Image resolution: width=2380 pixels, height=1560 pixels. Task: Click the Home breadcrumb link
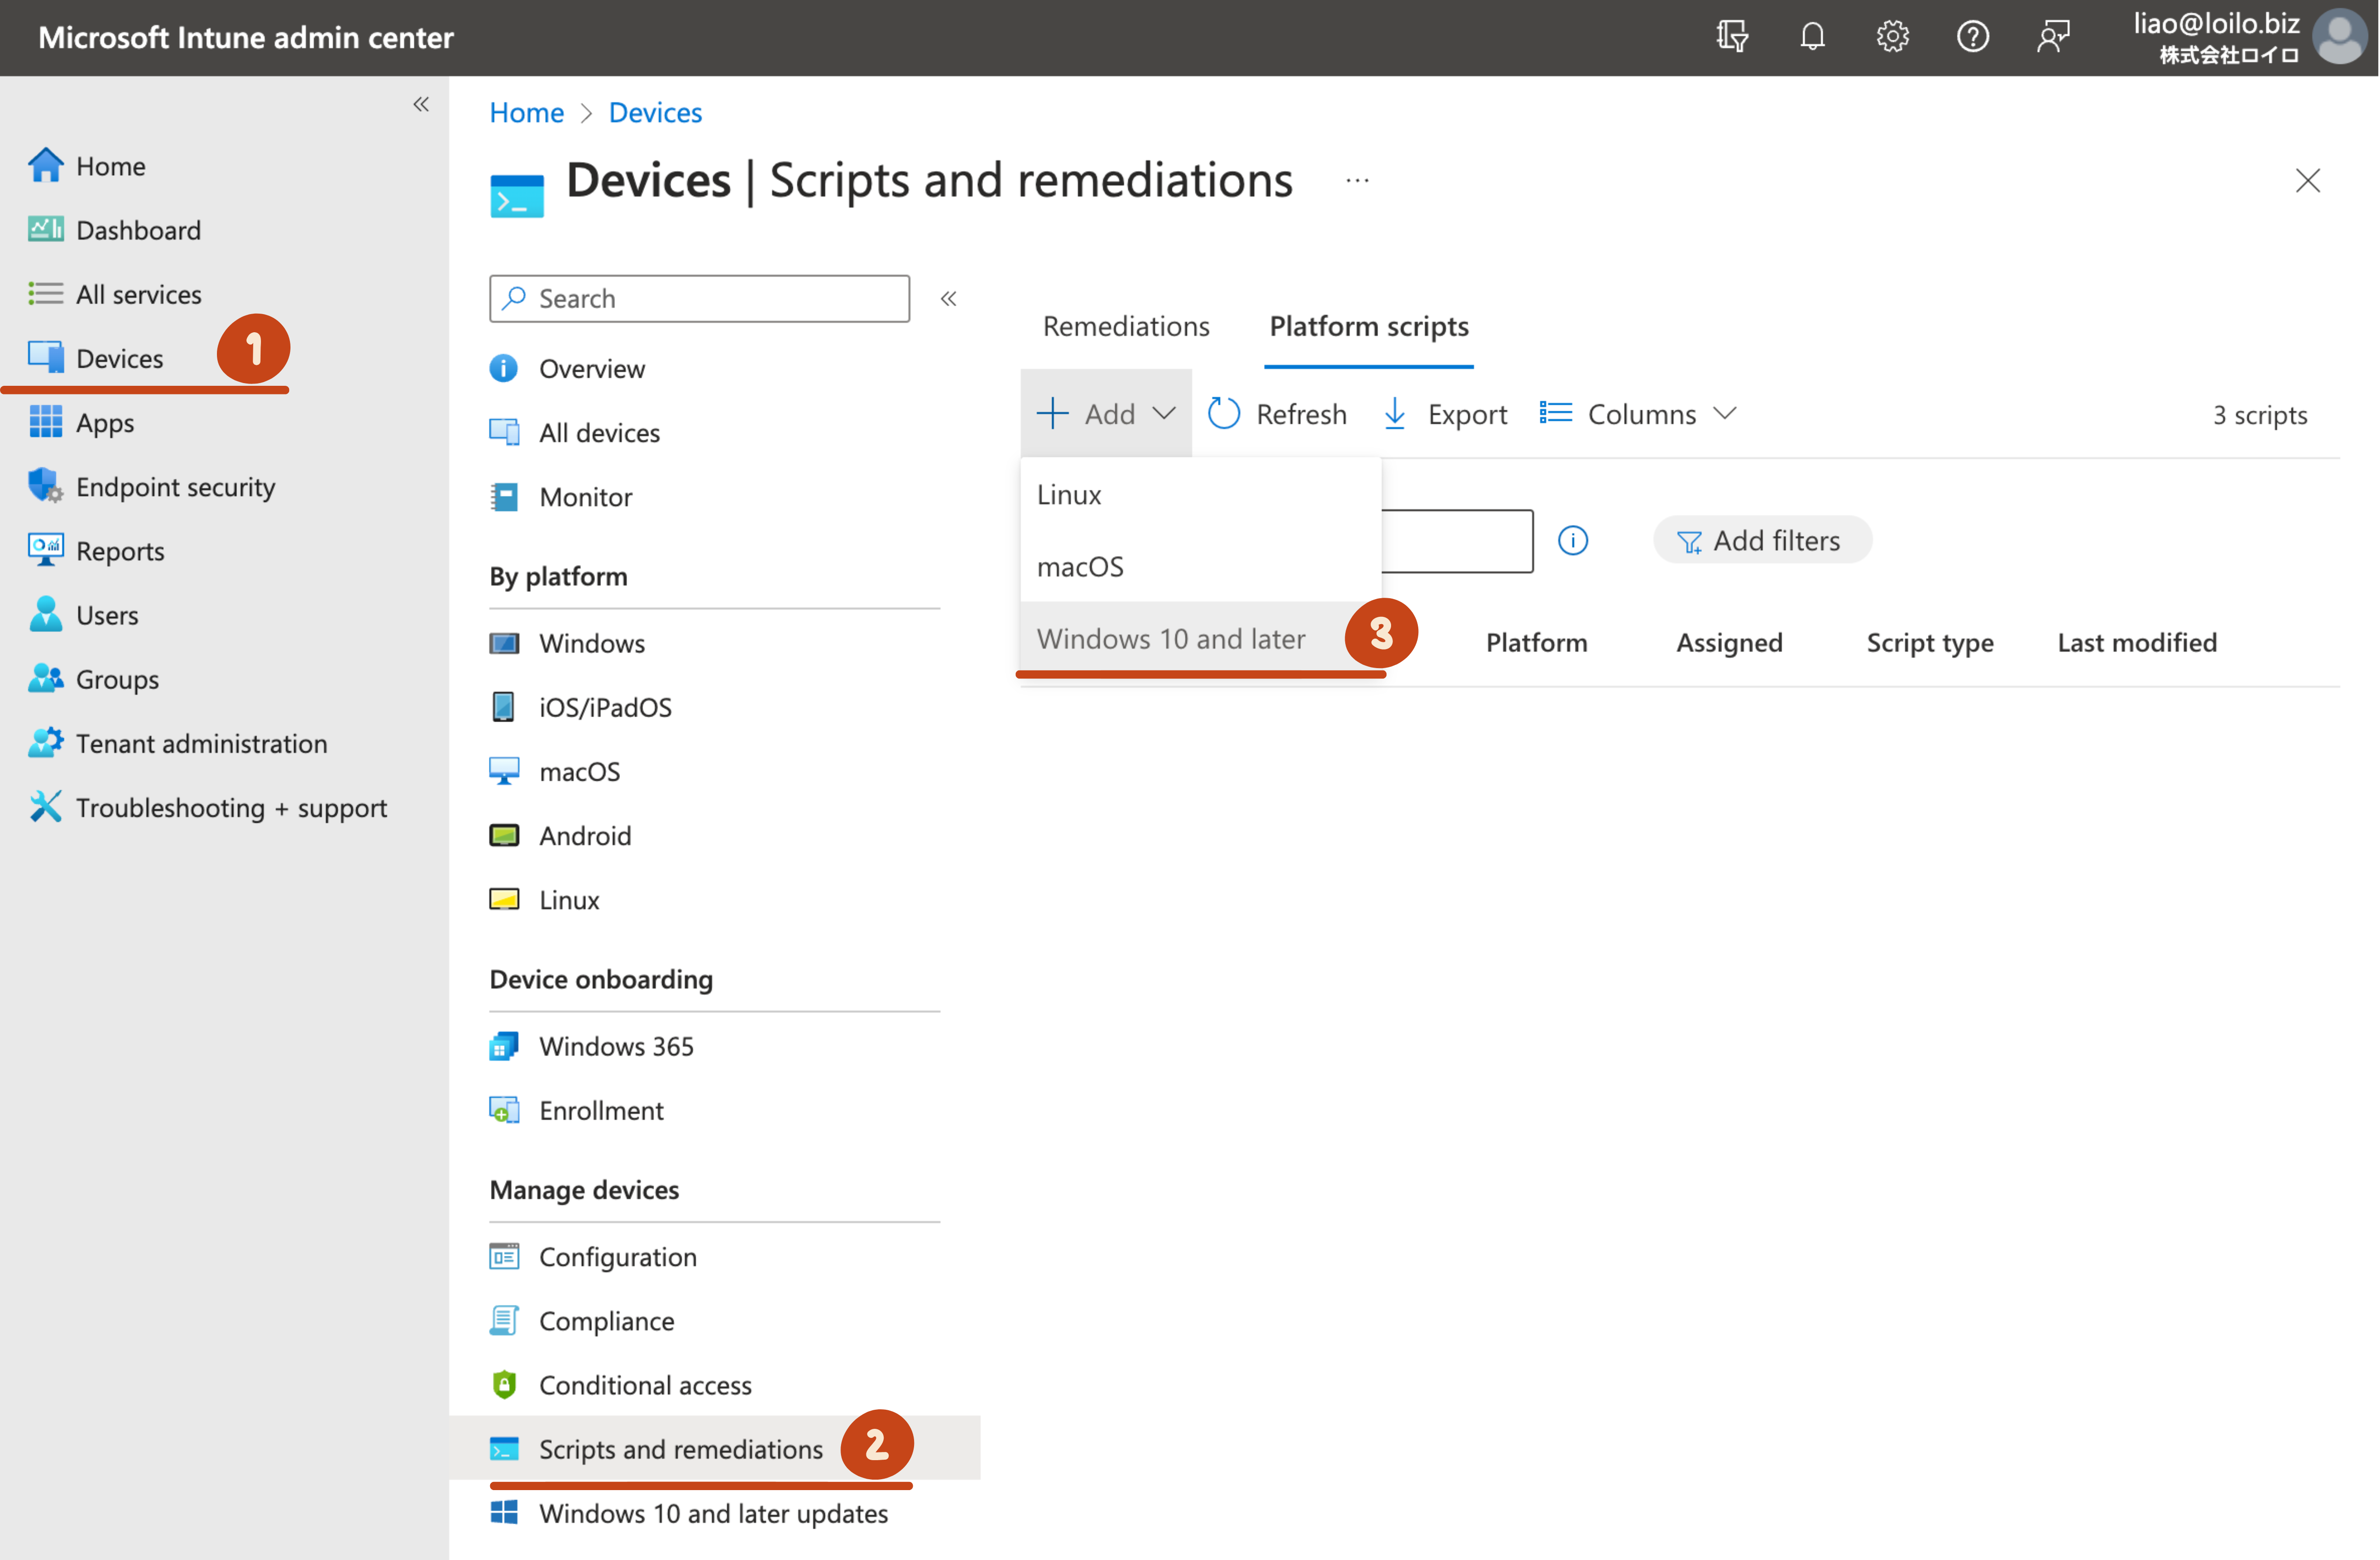click(x=526, y=112)
